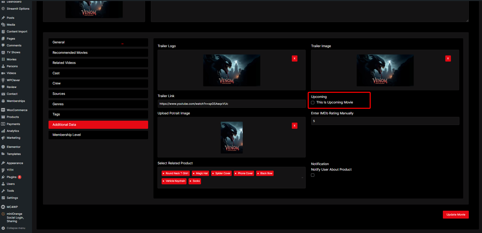Click the Plugins plug icon
Viewport: 482px width, 233px height.
pyautogui.click(x=3, y=177)
